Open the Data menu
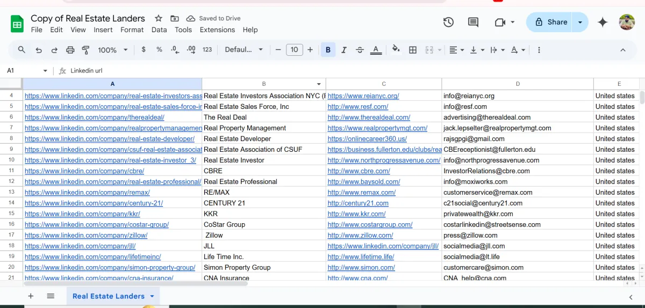Viewport: 645px width, 308px height. tap(159, 30)
